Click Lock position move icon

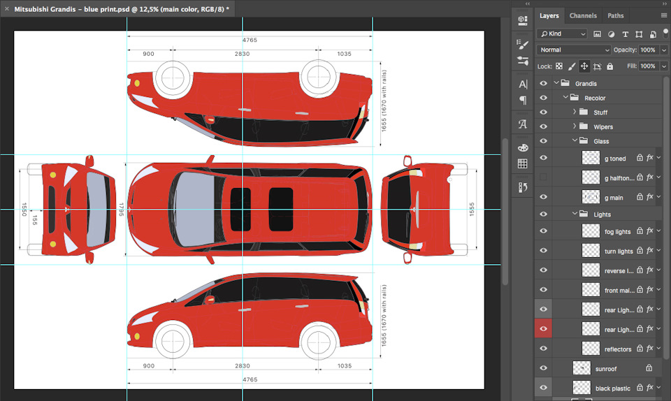pyautogui.click(x=584, y=66)
